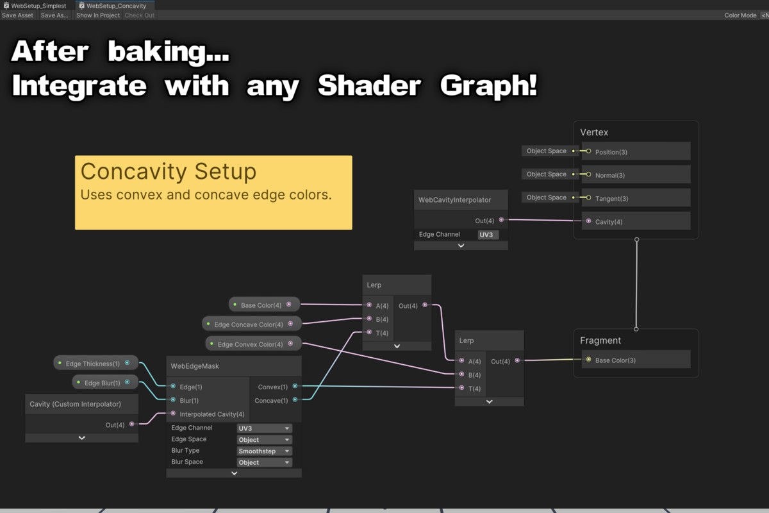Click the Save Asset button
Viewport: 769px width, 513px height.
17,15
